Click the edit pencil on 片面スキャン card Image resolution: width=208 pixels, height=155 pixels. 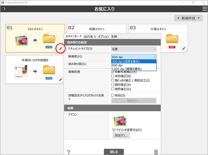[184, 48]
